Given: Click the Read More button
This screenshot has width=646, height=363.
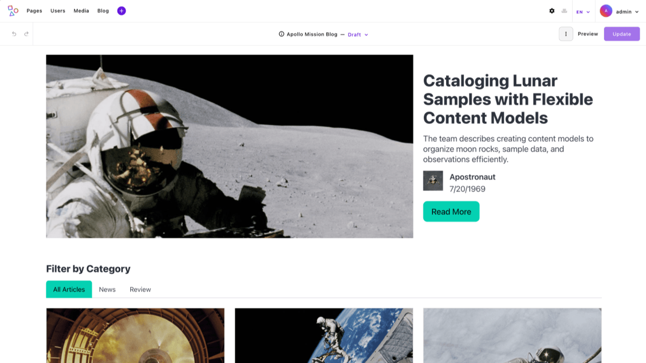Looking at the screenshot, I should click(x=451, y=212).
